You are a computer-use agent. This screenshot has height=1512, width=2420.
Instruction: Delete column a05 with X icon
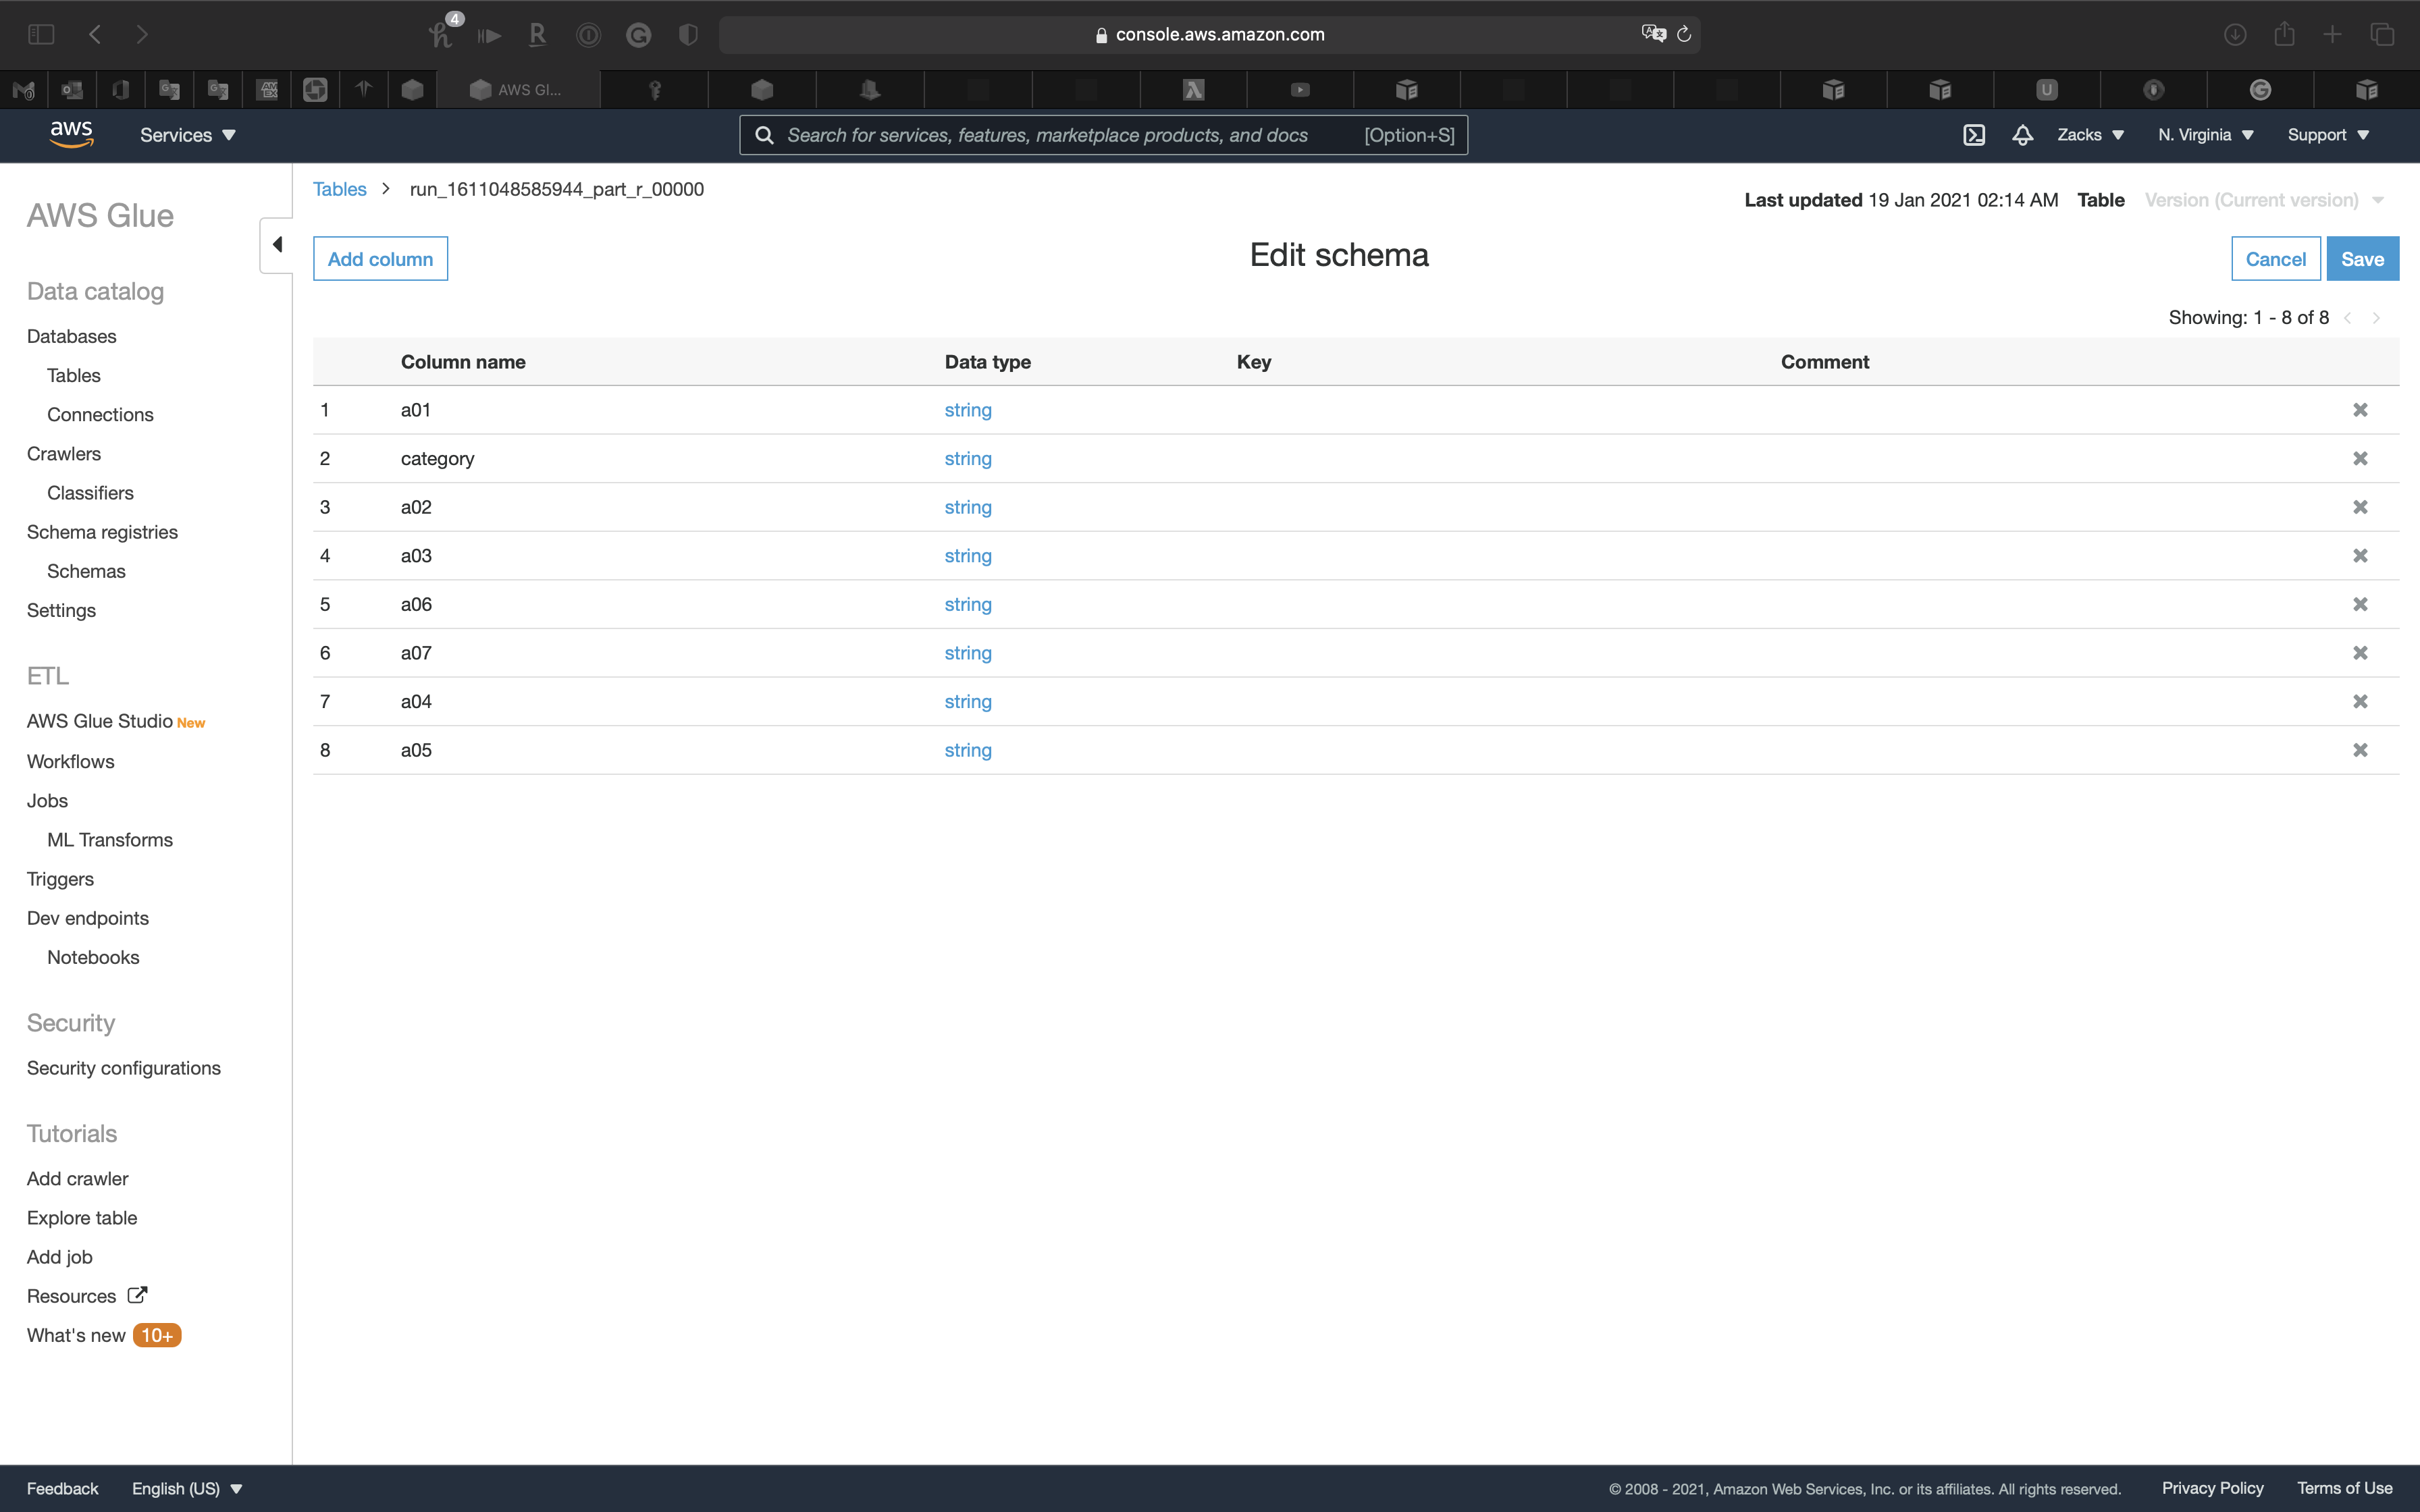[2360, 750]
